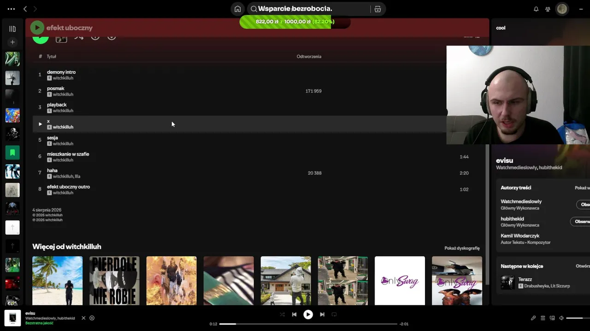The image size is (590, 331).
Task: Go back with the left arrow
Action: coord(25,9)
